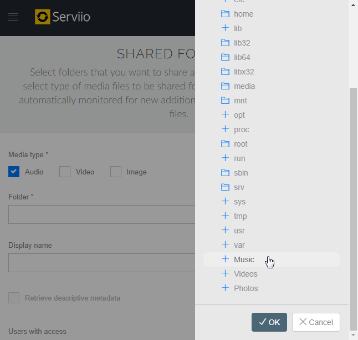
Task: Expand the sys folder with plus icon
Action: click(226, 201)
